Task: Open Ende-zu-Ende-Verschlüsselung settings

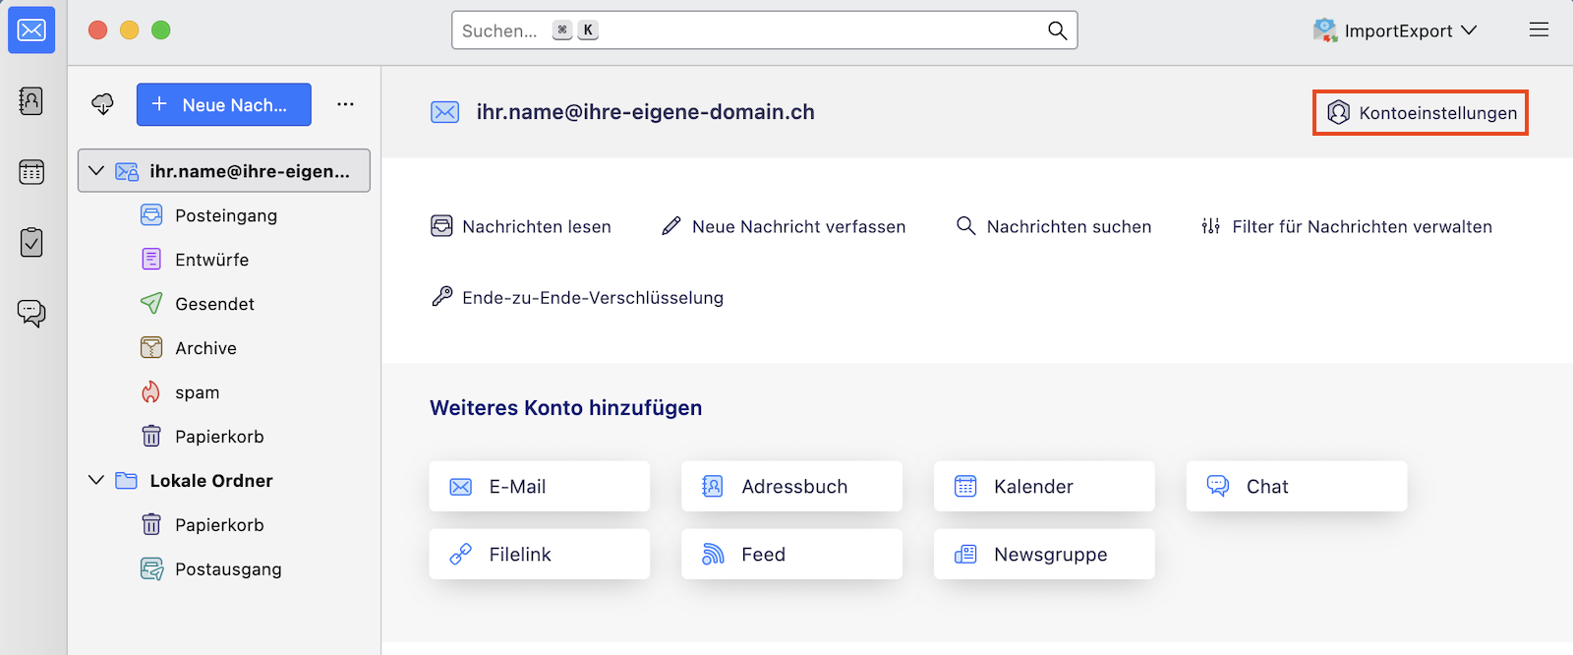Action: pyautogui.click(x=577, y=297)
